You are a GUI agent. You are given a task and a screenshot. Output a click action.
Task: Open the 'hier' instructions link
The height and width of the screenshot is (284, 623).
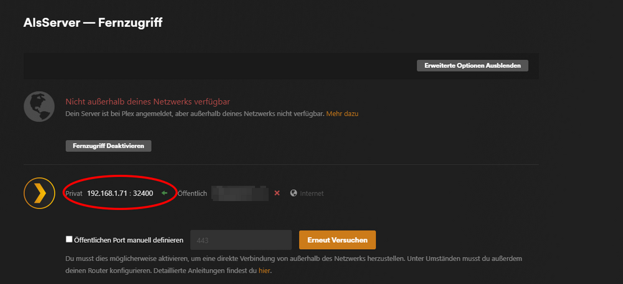[x=264, y=270]
